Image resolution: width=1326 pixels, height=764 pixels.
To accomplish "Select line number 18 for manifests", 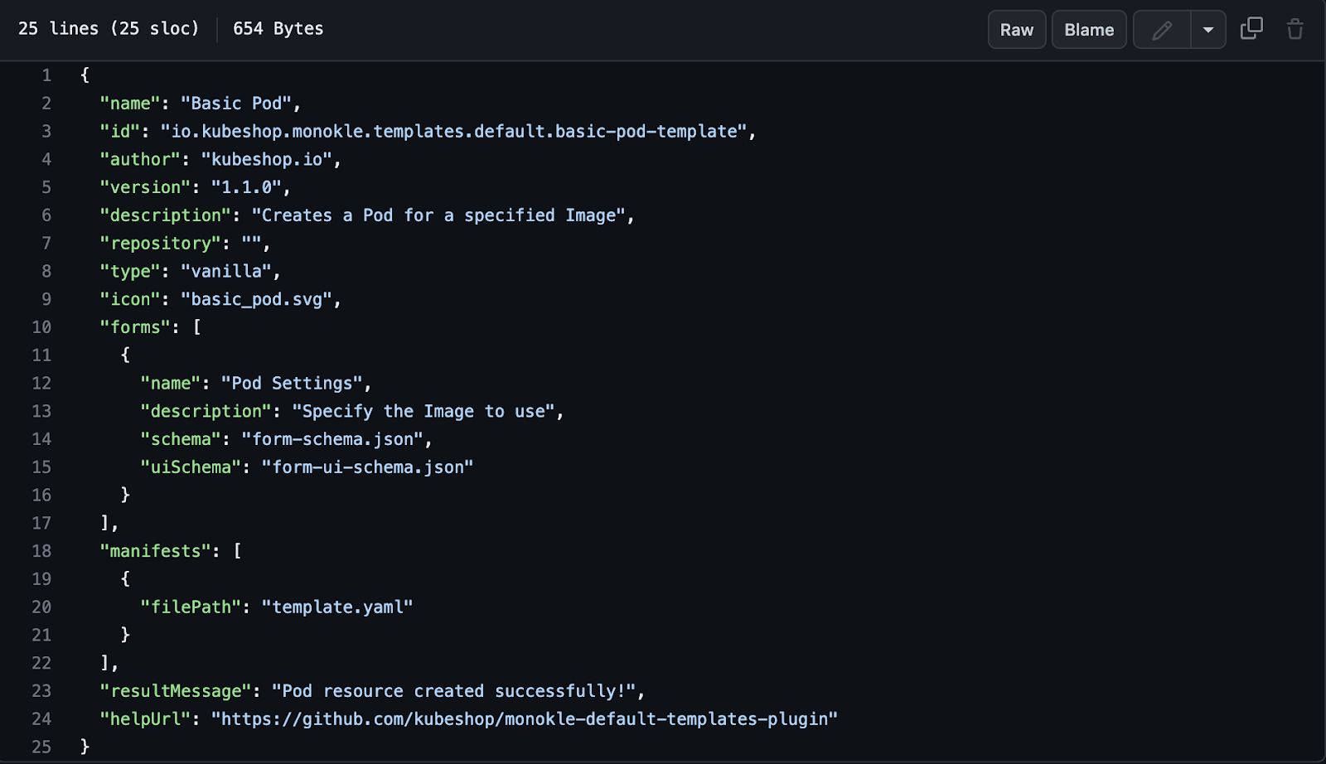I will (41, 551).
